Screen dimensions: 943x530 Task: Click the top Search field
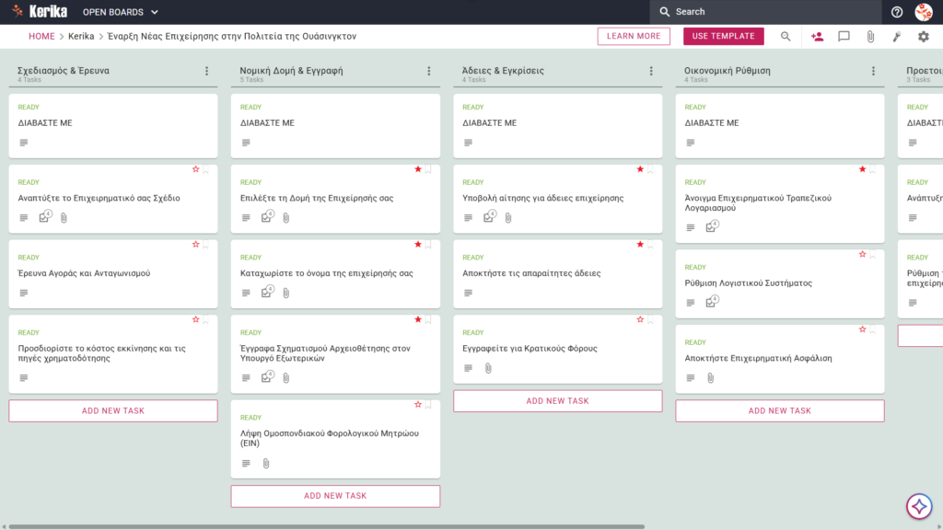tap(765, 12)
